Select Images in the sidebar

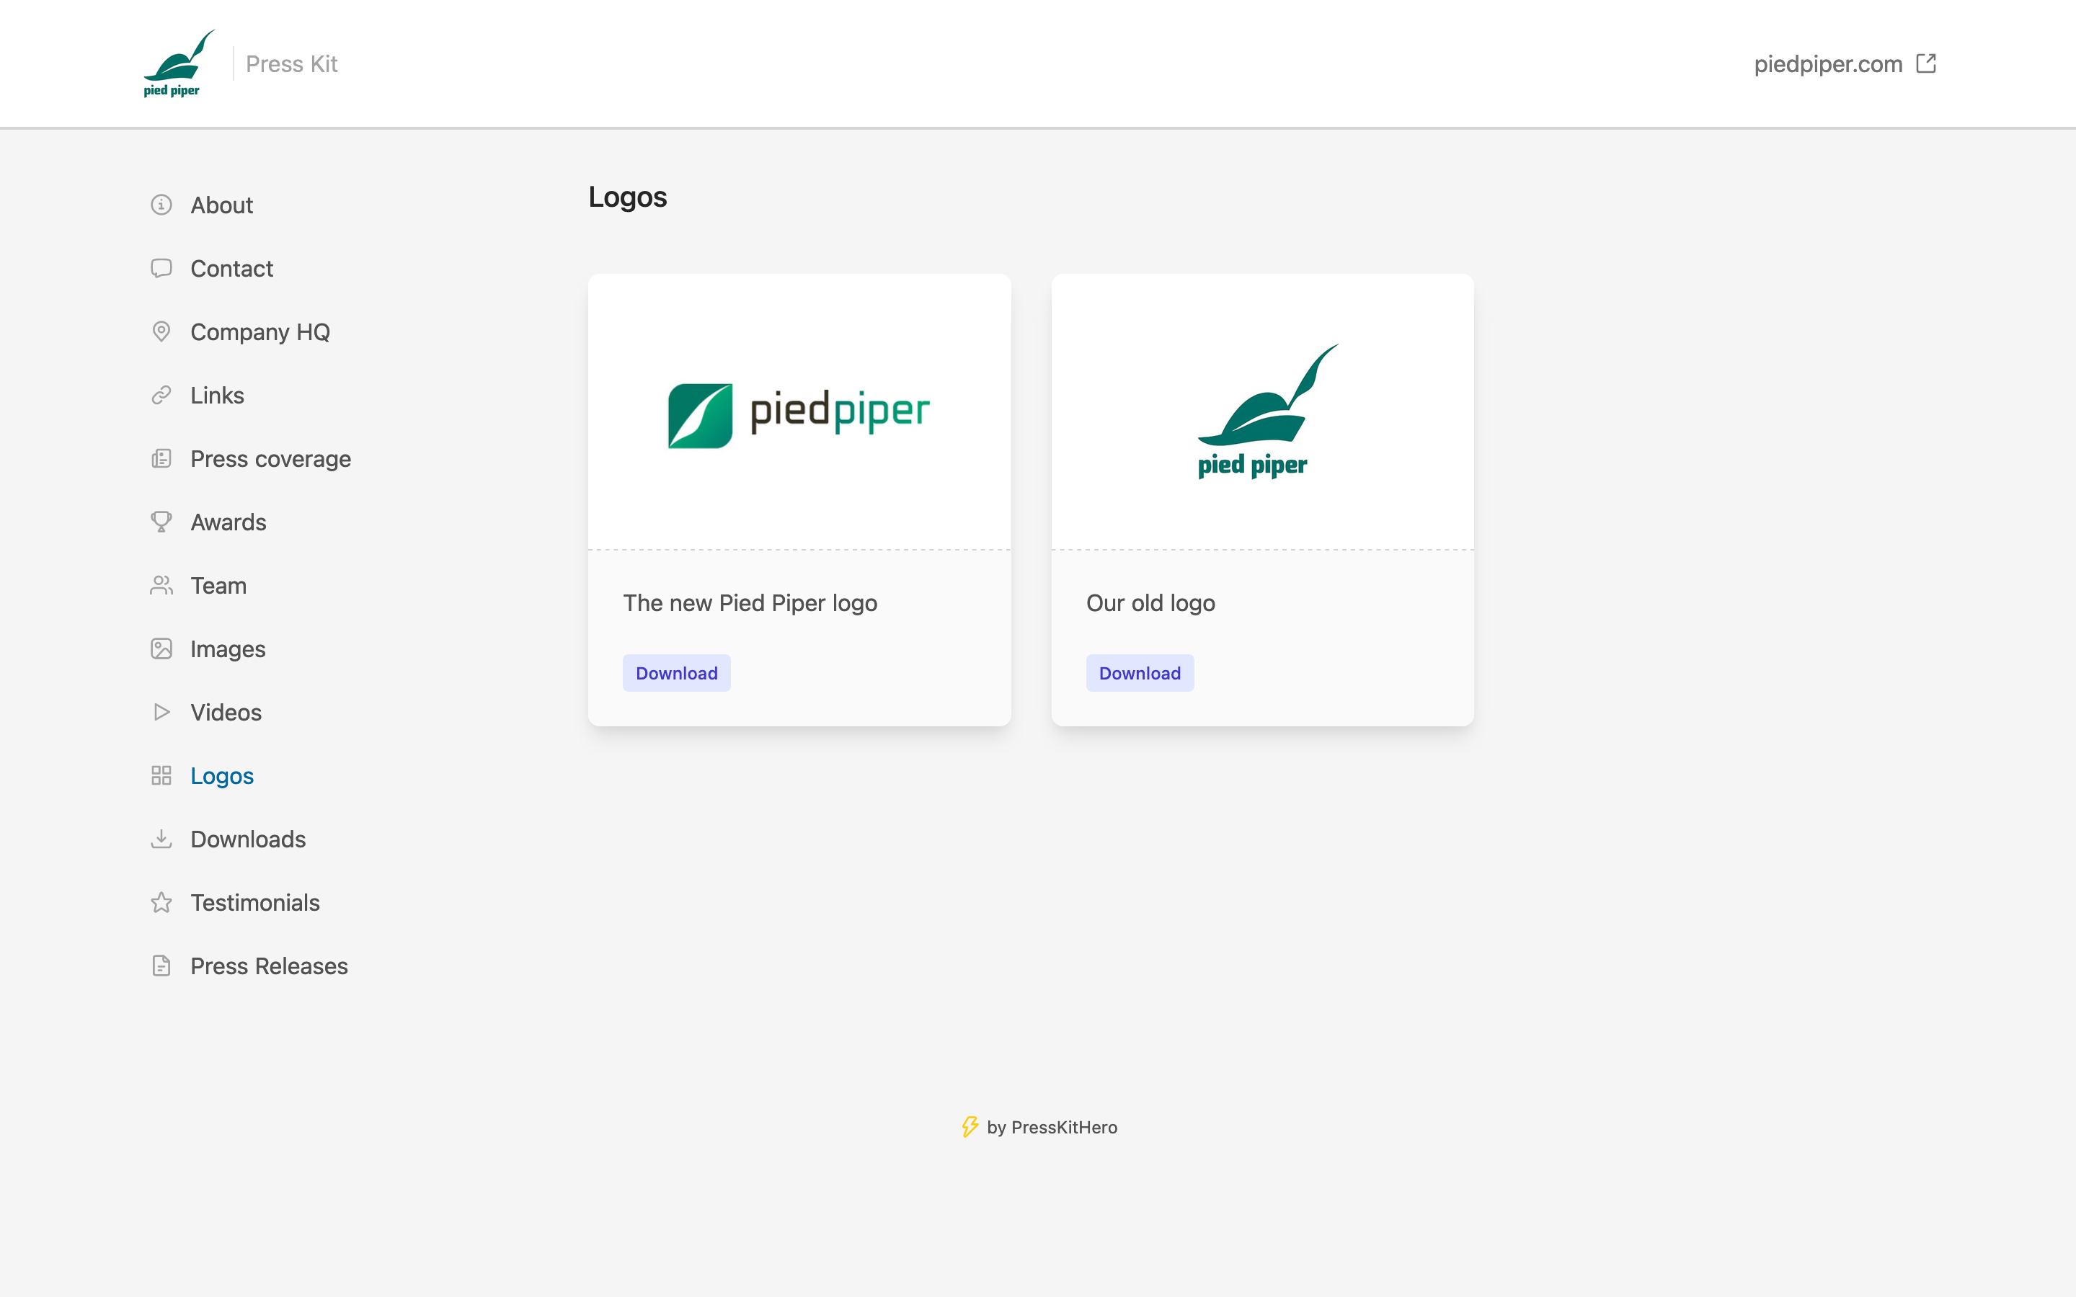[x=227, y=649]
